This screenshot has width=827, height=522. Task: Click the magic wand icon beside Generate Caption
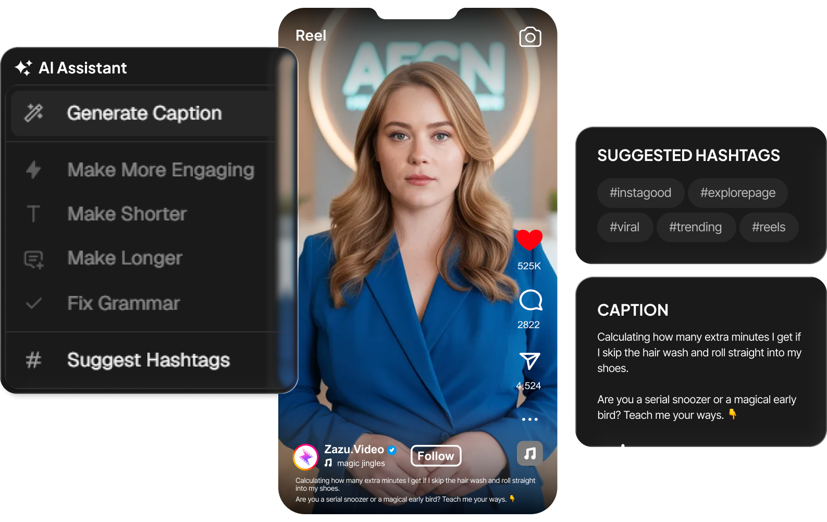click(x=34, y=113)
